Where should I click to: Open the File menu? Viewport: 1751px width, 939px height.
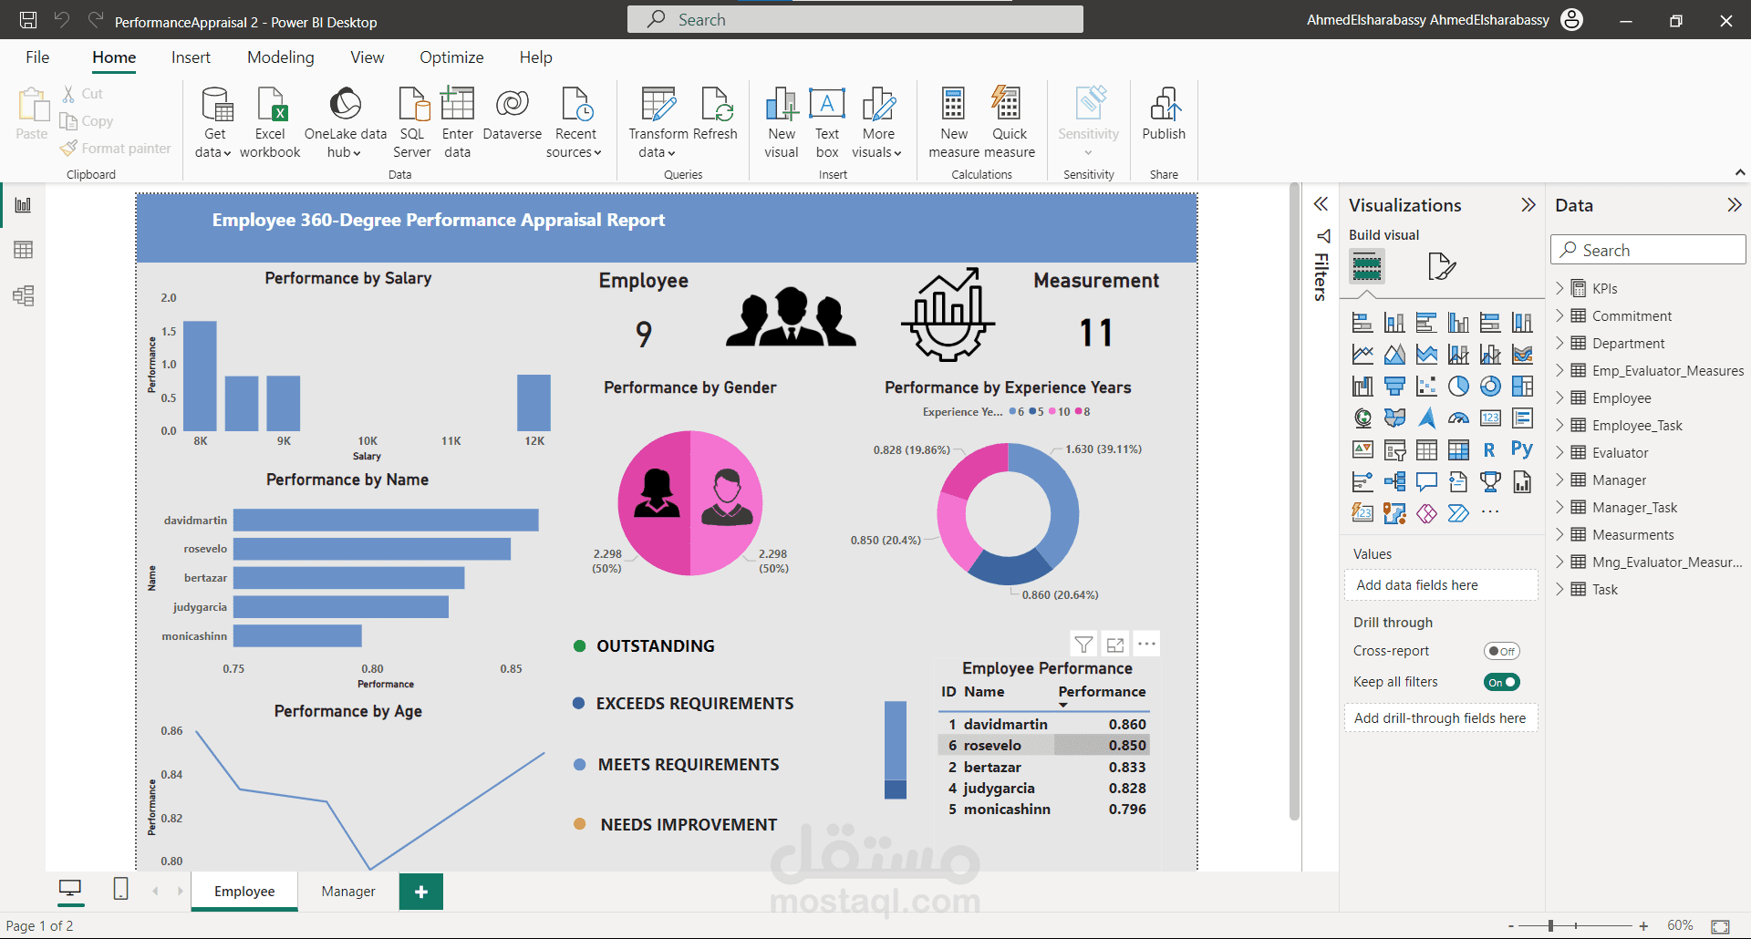tap(37, 57)
